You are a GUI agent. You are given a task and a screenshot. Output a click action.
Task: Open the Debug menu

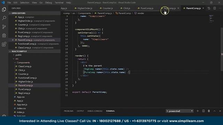click(x=48, y=2)
